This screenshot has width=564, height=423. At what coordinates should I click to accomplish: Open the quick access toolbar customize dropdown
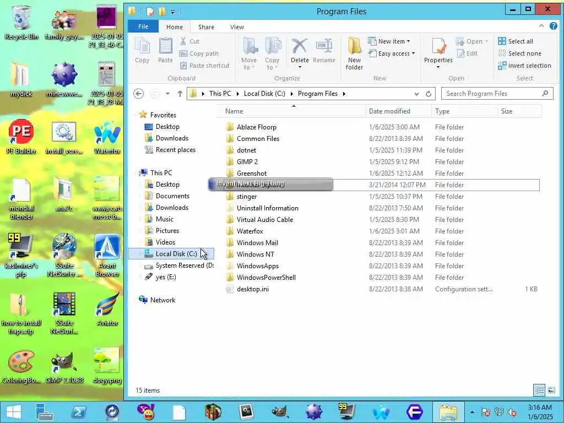(172, 12)
